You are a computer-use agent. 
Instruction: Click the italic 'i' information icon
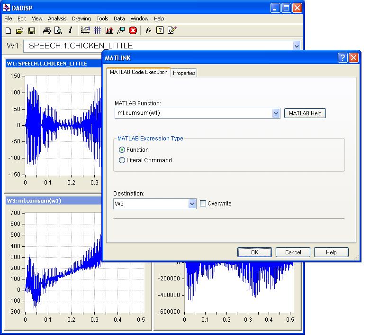pos(70,30)
